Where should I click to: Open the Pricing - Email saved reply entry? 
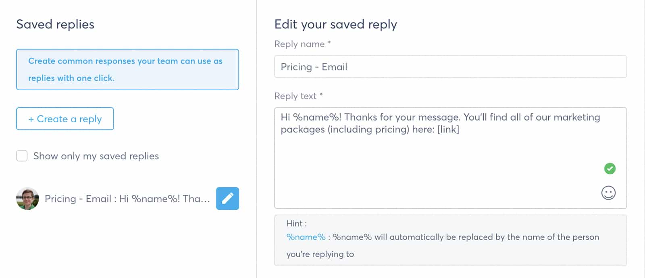(127, 199)
